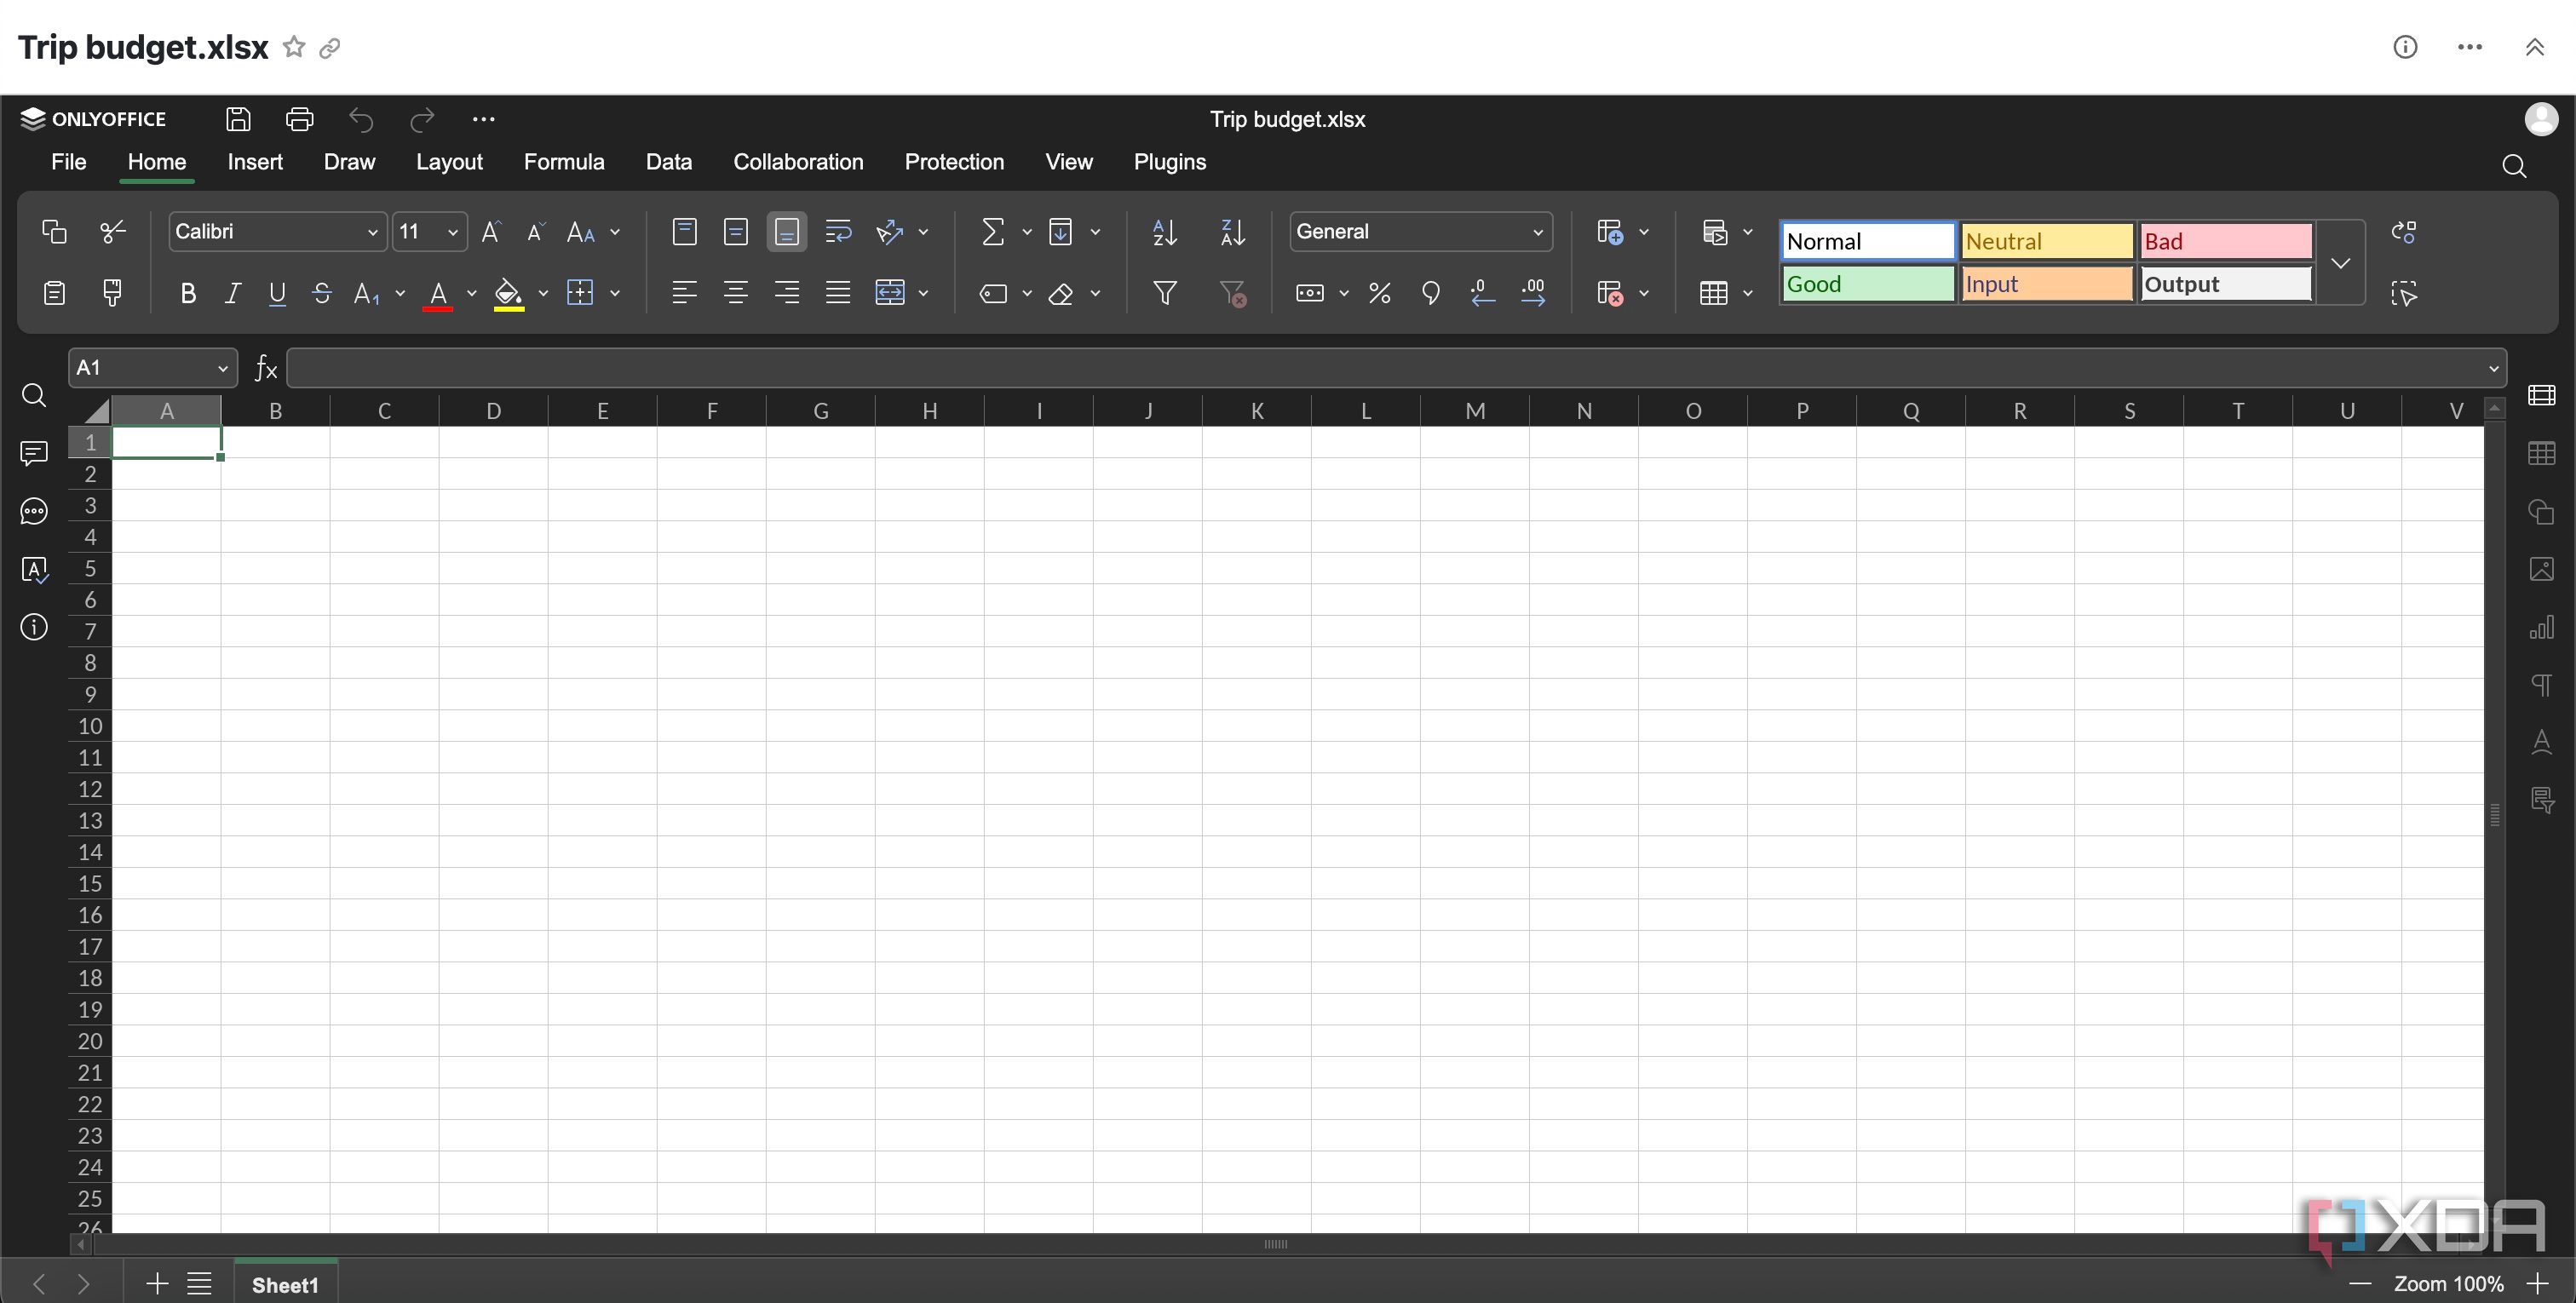Open the File tab
Image resolution: width=2576 pixels, height=1303 pixels.
(68, 162)
